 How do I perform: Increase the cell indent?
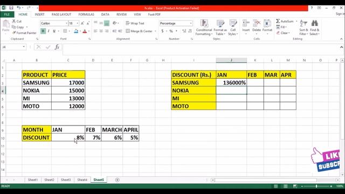120,31
